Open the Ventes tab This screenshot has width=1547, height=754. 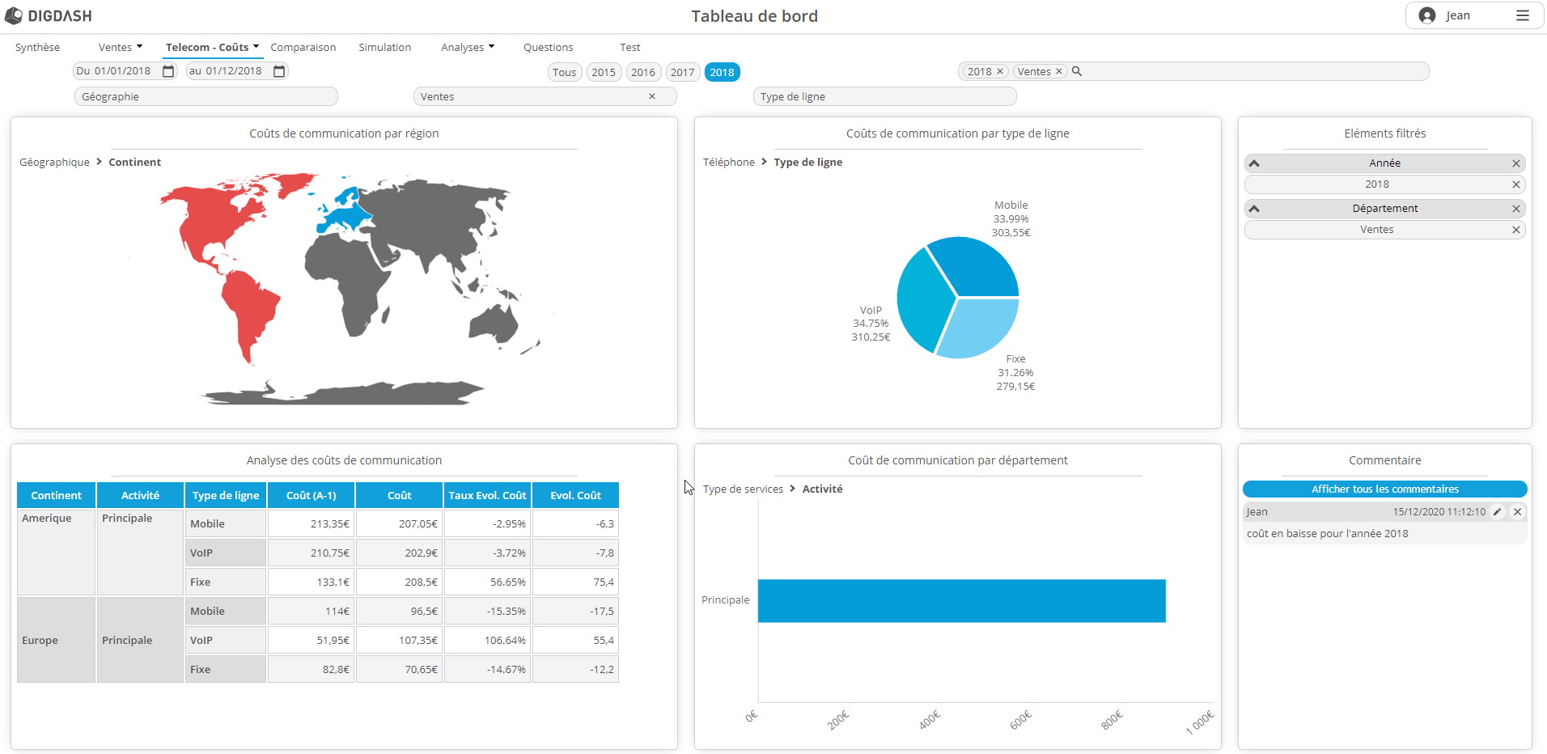115,47
